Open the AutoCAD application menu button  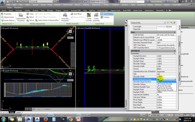tap(3, 2)
